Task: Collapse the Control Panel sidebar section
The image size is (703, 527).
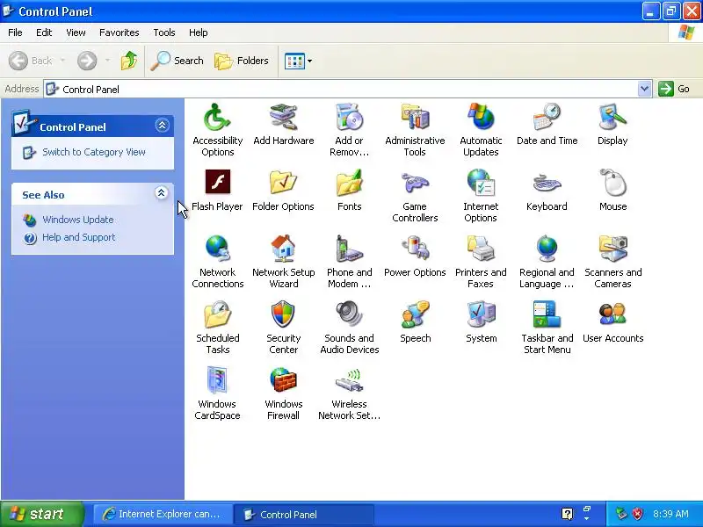Action: (x=162, y=125)
